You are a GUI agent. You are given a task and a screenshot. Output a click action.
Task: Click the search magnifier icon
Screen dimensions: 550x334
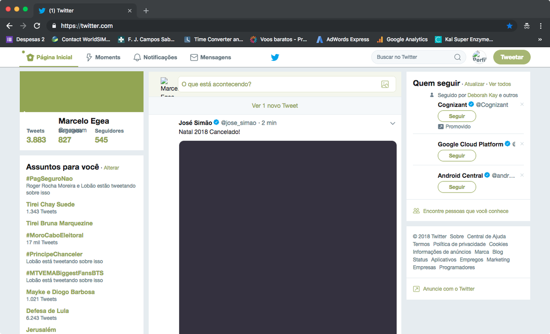pos(457,57)
